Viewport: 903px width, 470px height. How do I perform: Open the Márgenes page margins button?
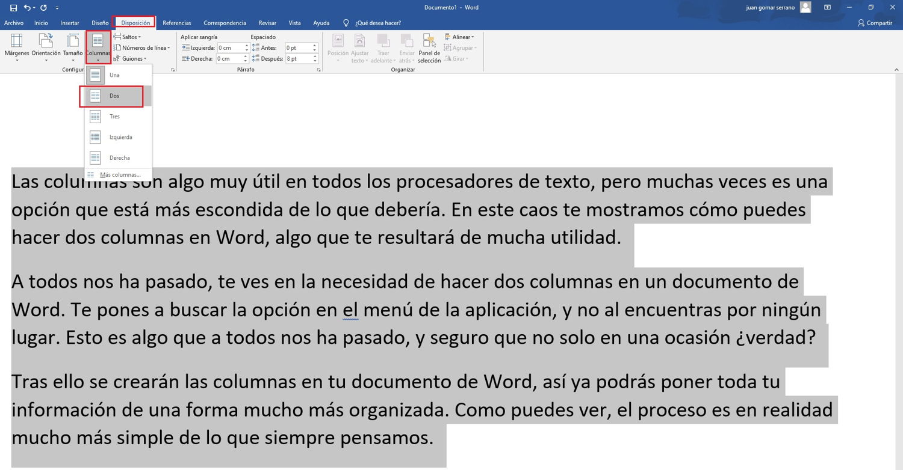[17, 47]
